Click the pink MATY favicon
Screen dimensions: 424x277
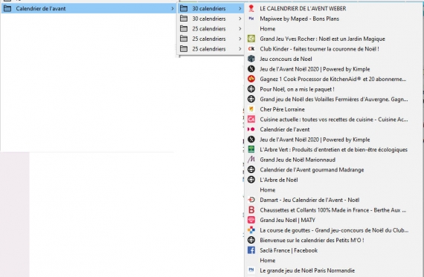coord(251,220)
